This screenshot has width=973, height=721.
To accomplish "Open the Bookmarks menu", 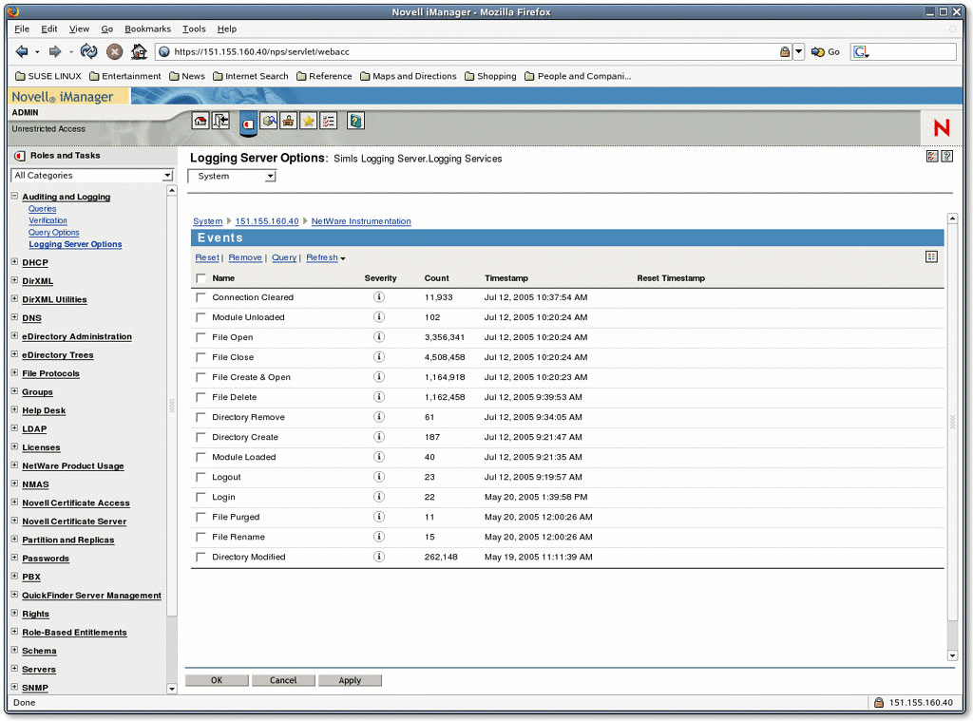I will point(147,28).
